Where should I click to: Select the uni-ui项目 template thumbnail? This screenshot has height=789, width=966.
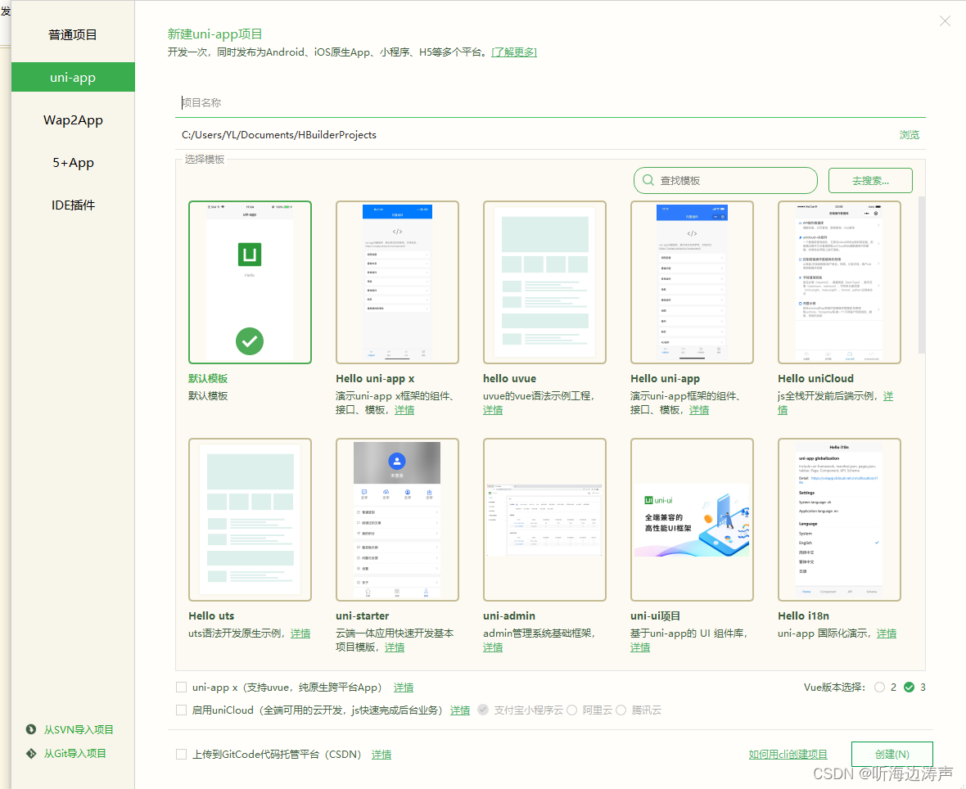692,519
